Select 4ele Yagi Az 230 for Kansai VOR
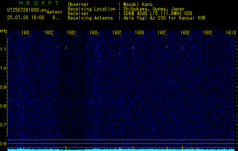The height and width of the screenshot is (151, 238). (164, 18)
